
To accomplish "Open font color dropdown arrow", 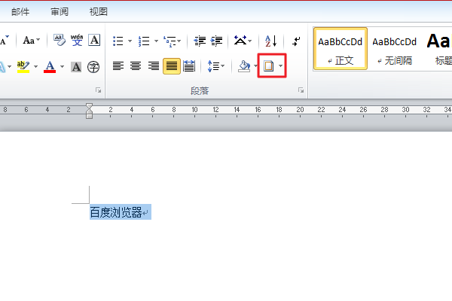I will pos(62,67).
